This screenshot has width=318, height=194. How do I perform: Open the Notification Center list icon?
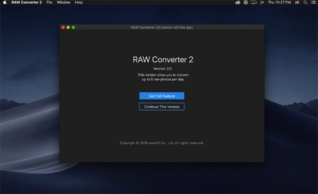click(313, 3)
